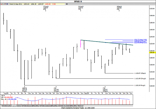The image size is (156, 109).
Task: Click the plus crosshair icon in header
Action: point(67,4)
